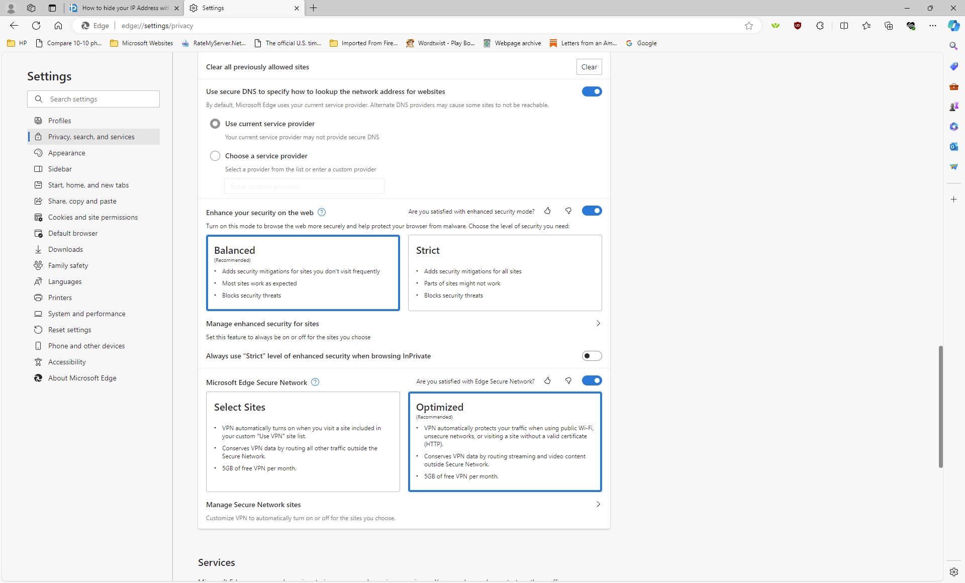Disable the Microsoft Edge Secure Network toggle
This screenshot has width=965, height=583.
(592, 380)
